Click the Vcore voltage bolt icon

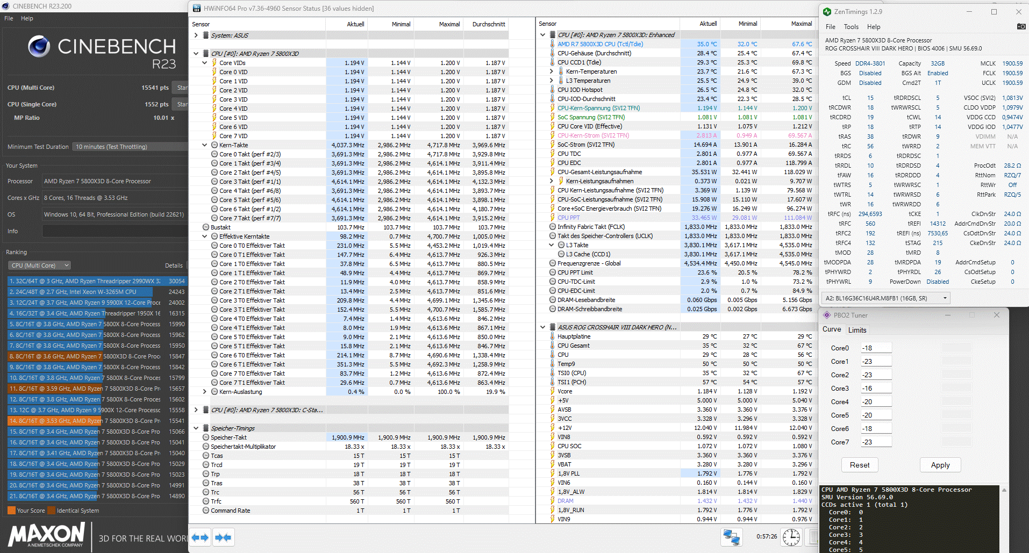click(x=552, y=391)
